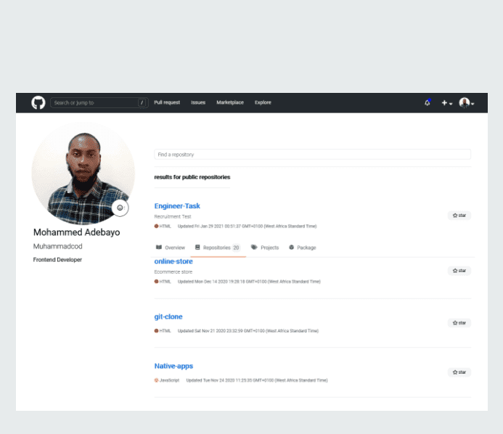
Task: Click the Mohammed Adebayo name heading
Action: [x=77, y=232]
